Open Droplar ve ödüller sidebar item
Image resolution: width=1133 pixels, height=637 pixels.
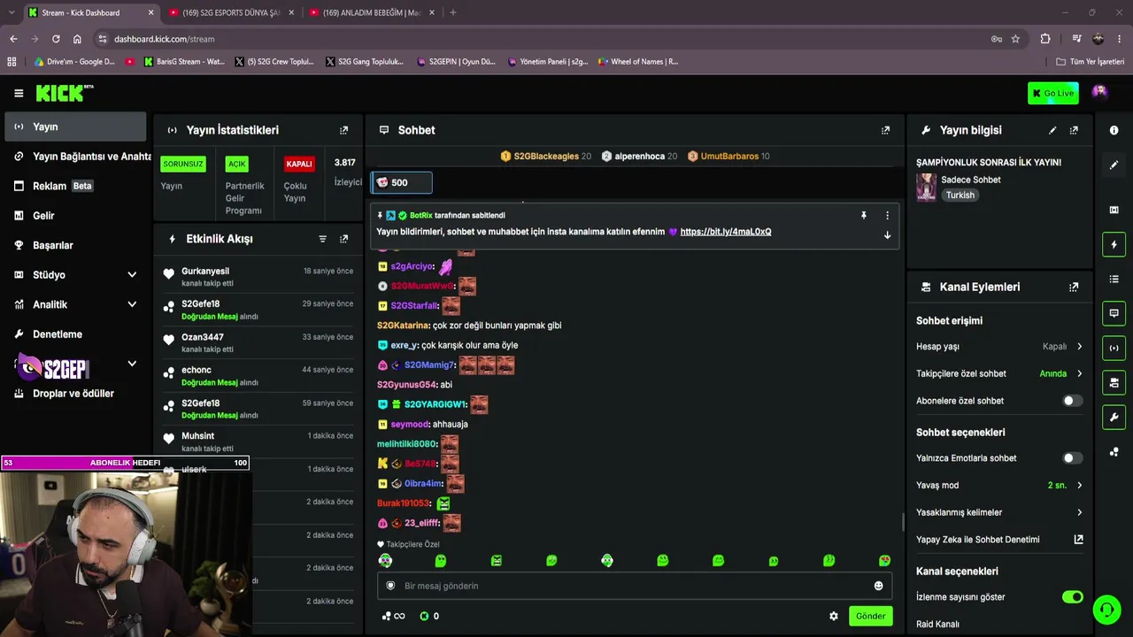click(75, 394)
